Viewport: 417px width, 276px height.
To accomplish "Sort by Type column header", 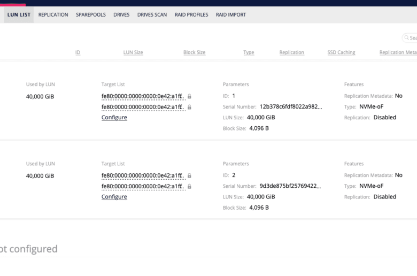I will (249, 52).
